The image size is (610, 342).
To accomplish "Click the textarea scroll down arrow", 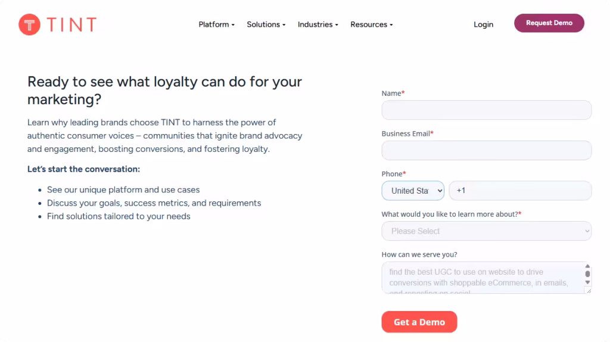I will tap(587, 282).
